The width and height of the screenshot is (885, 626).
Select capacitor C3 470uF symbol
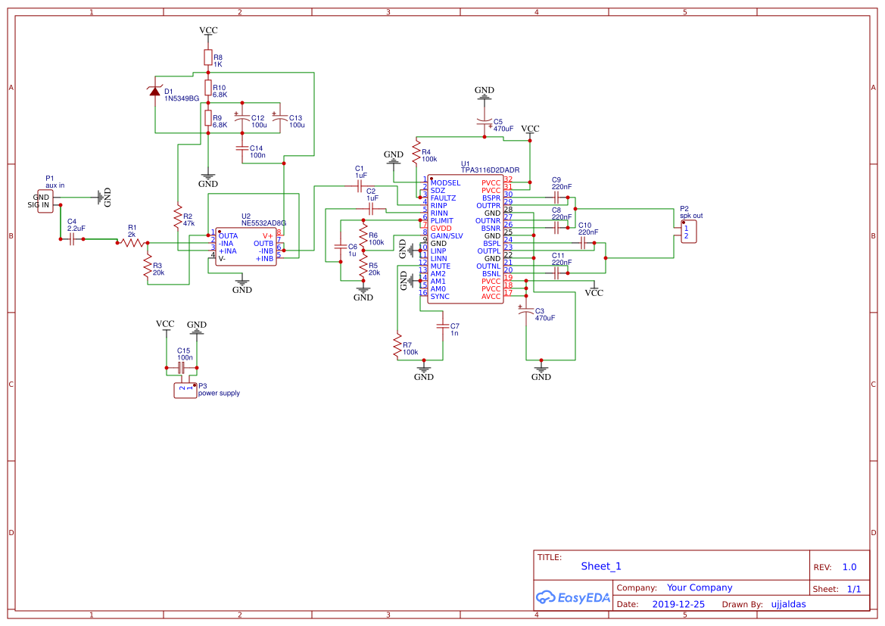[x=526, y=311]
